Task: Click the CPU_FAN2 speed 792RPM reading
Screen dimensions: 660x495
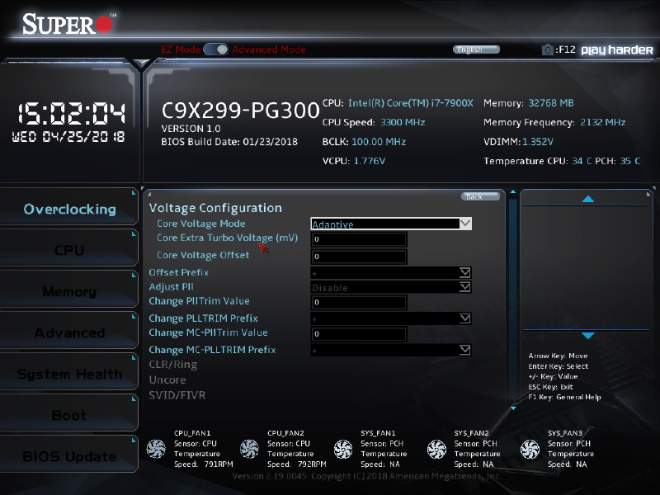Action: pos(312,464)
